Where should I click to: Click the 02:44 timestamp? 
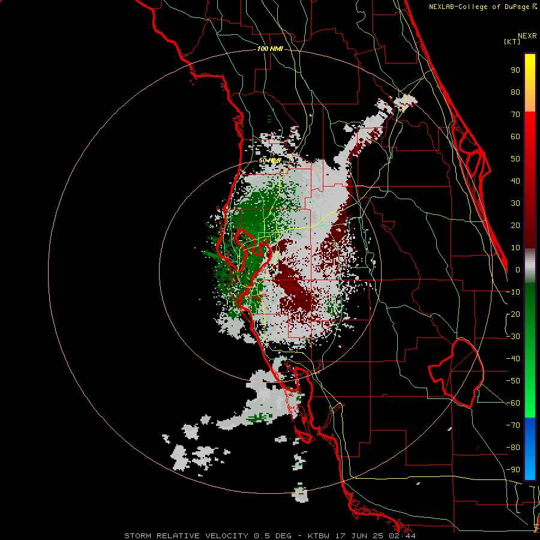pos(402,536)
